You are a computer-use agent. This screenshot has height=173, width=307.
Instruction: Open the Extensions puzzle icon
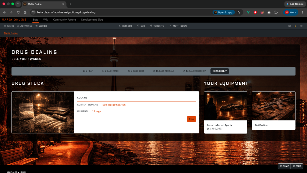(x=276, y=12)
